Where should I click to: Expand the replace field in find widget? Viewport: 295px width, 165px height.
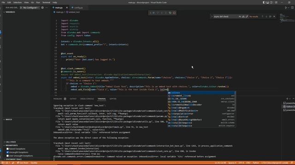[212, 16]
